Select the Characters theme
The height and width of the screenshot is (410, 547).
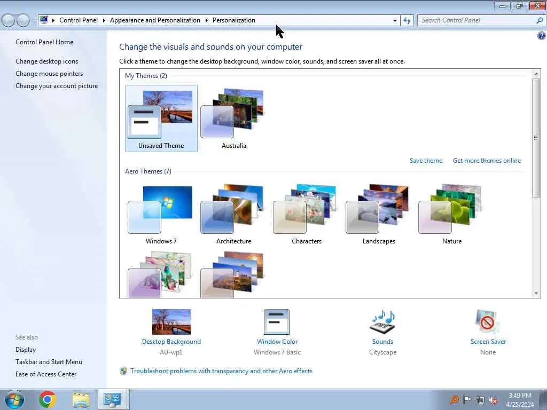tap(306, 214)
